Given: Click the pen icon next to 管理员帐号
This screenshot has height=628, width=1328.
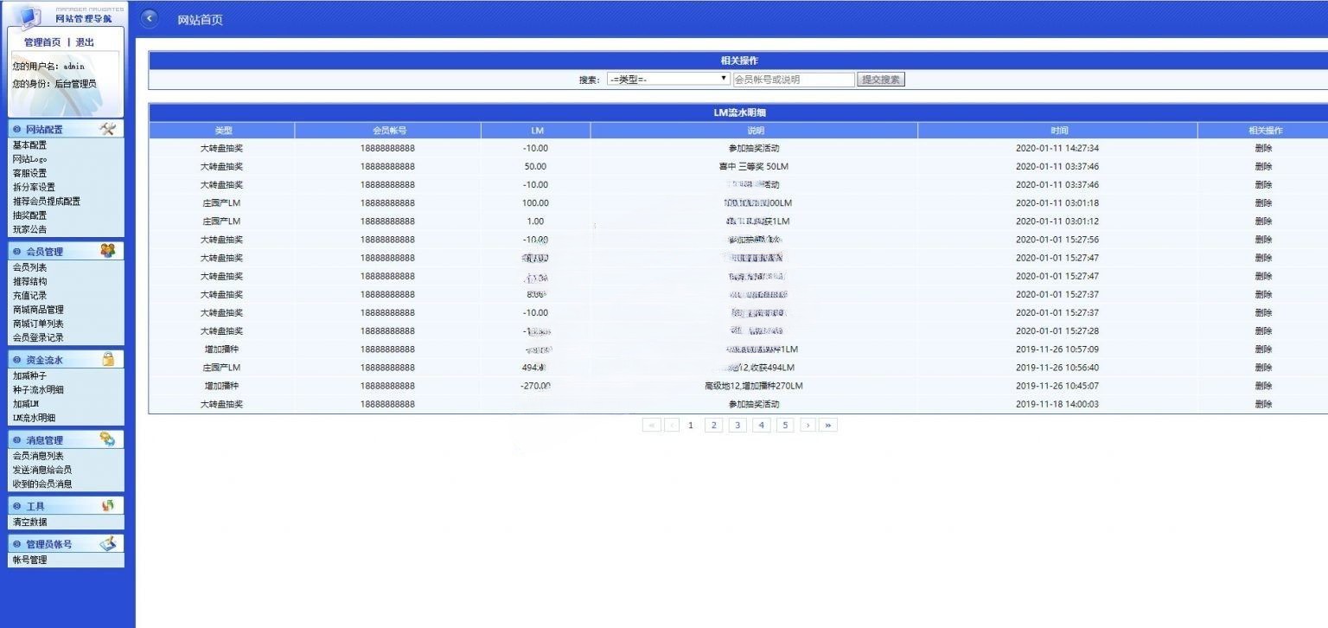Looking at the screenshot, I should [x=107, y=543].
